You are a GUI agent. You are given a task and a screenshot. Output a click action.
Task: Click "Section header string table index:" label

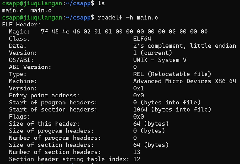[69, 159]
